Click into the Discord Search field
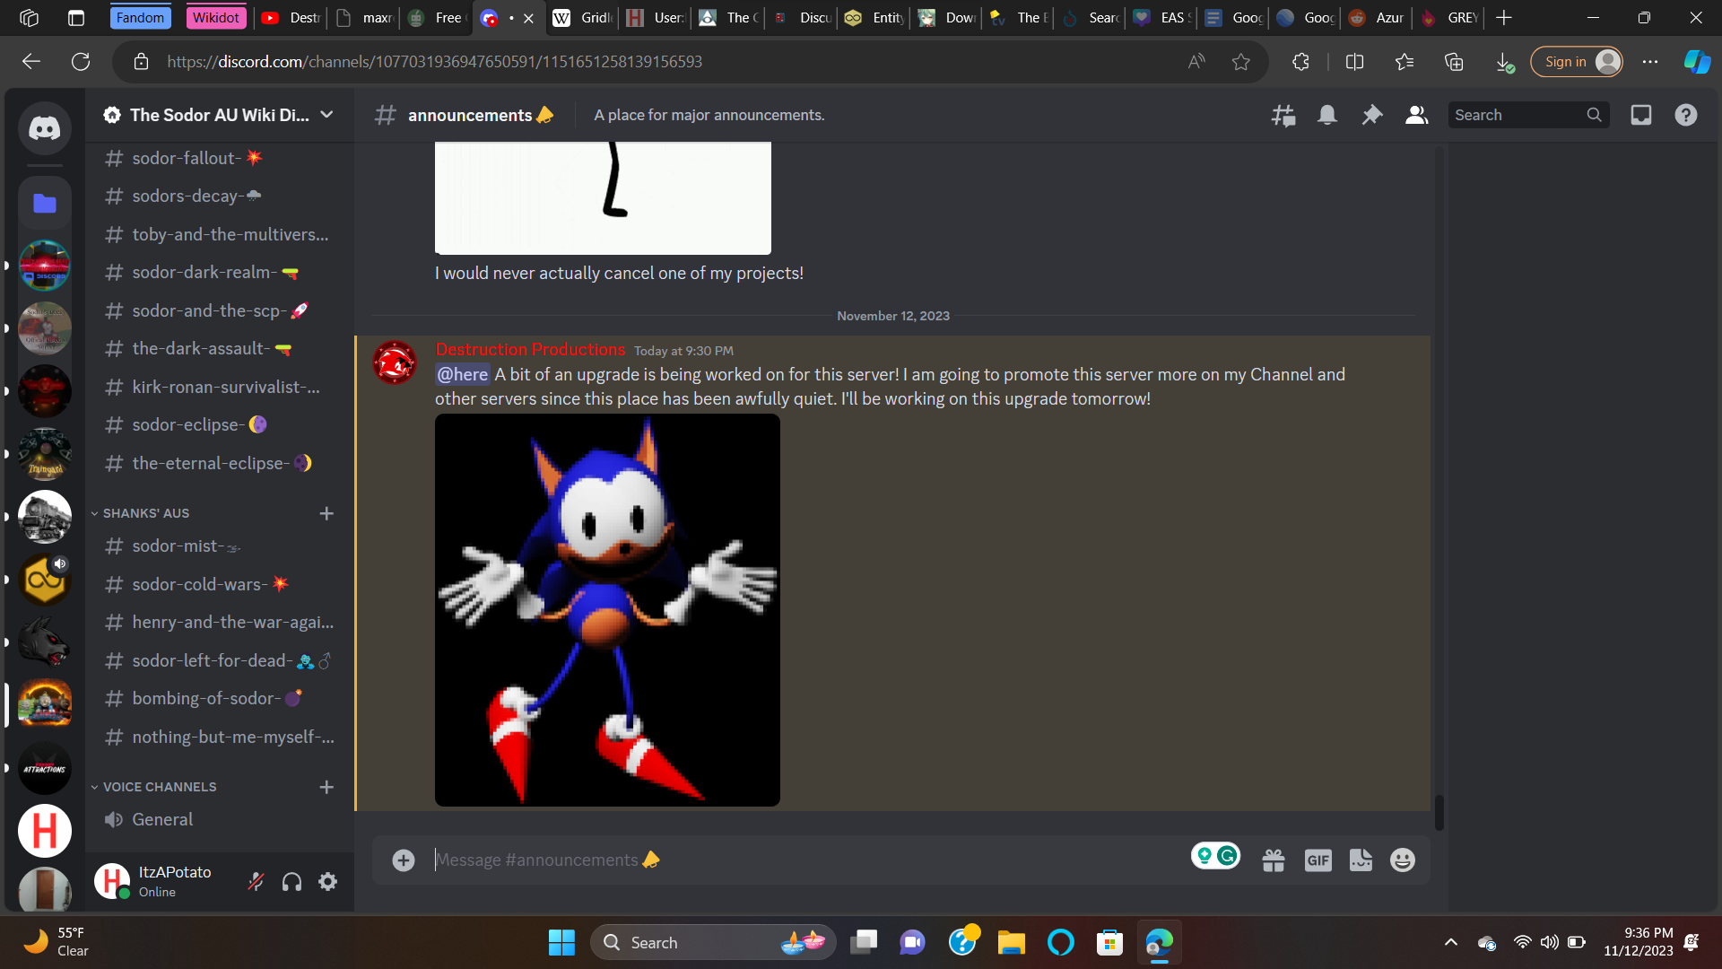The width and height of the screenshot is (1722, 969). 1528,115
